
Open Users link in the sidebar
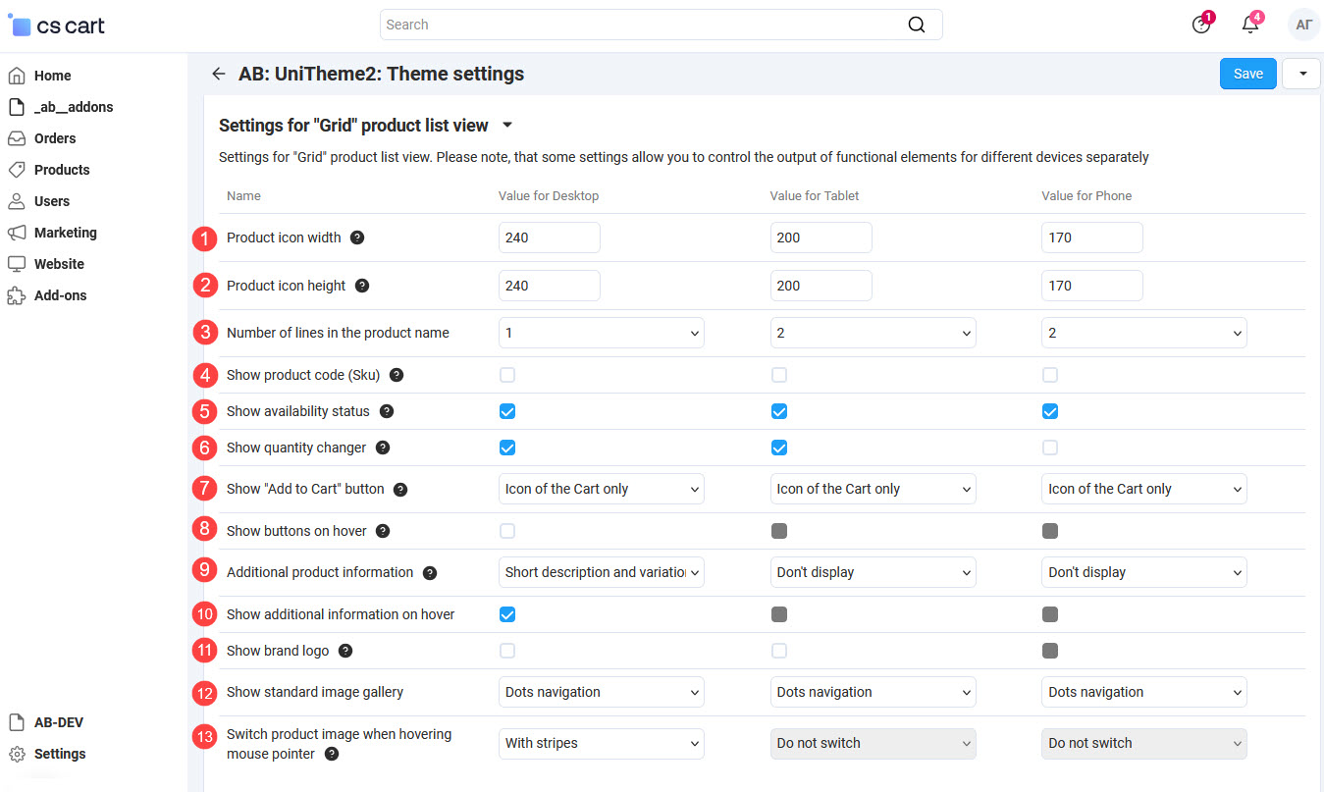point(52,201)
